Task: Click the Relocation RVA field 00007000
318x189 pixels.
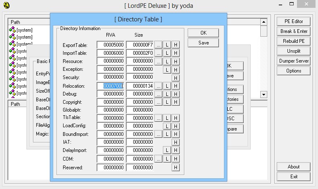Action: coord(111,86)
